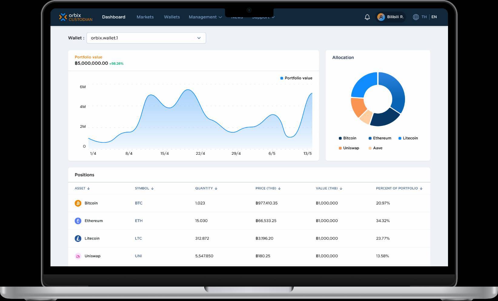
Task: Click the Uniswap coin icon in Positions
Action: click(78, 256)
